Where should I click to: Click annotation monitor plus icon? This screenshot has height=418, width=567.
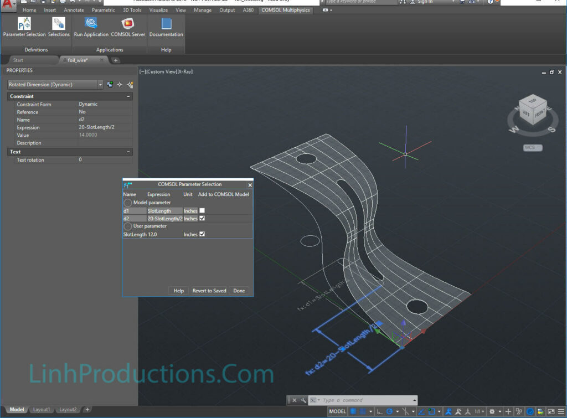click(508, 411)
